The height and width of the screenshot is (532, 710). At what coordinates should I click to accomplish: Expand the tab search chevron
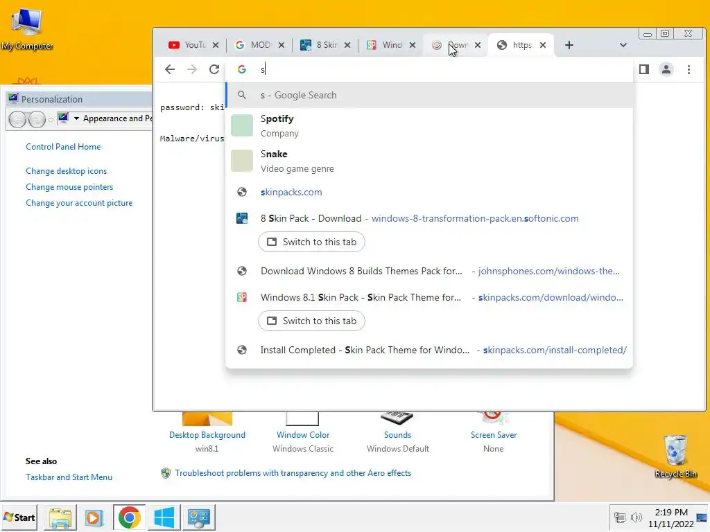(x=623, y=45)
